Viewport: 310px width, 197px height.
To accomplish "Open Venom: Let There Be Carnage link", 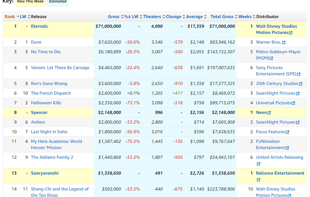I will [60, 68].
